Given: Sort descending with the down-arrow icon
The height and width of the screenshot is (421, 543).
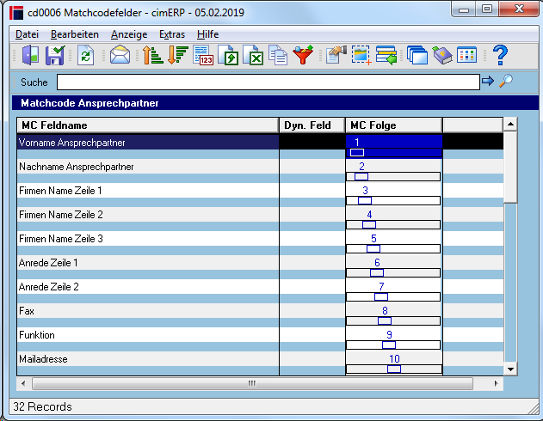Looking at the screenshot, I should [177, 55].
